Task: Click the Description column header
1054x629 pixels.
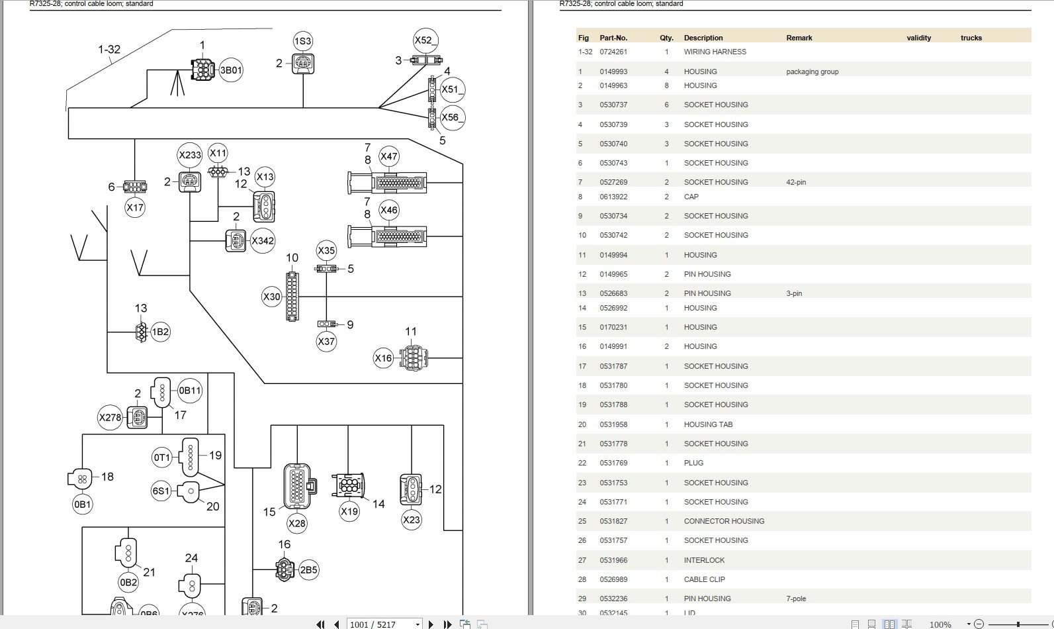Action: coord(703,38)
